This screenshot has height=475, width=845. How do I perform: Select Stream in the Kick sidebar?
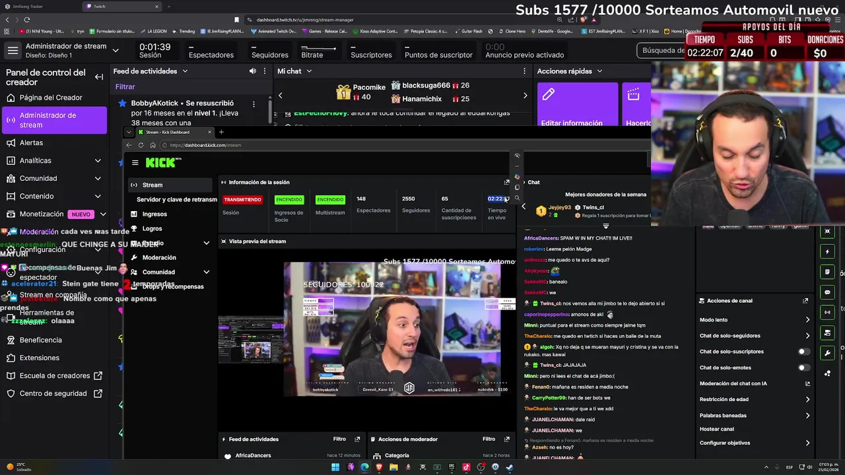172,185
